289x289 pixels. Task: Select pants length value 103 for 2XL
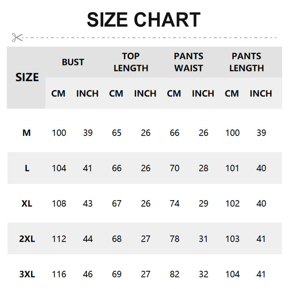[232, 239]
